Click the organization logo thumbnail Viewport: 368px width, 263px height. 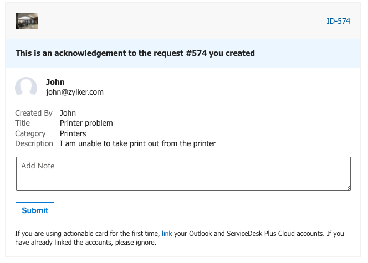(27, 21)
